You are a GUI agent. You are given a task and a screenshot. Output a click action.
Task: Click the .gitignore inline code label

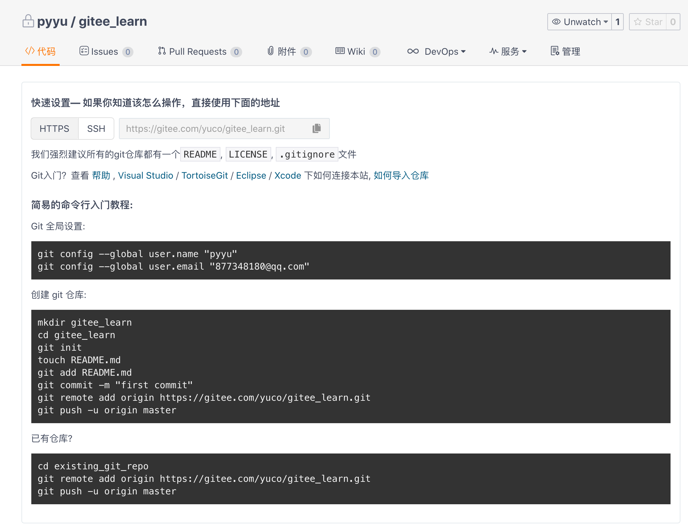click(307, 154)
